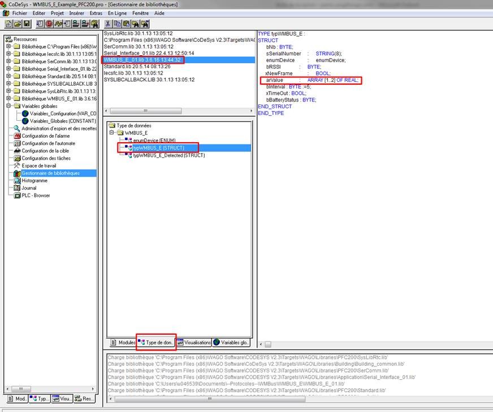Click the Cut scissors toolbar icon

pos(109,24)
